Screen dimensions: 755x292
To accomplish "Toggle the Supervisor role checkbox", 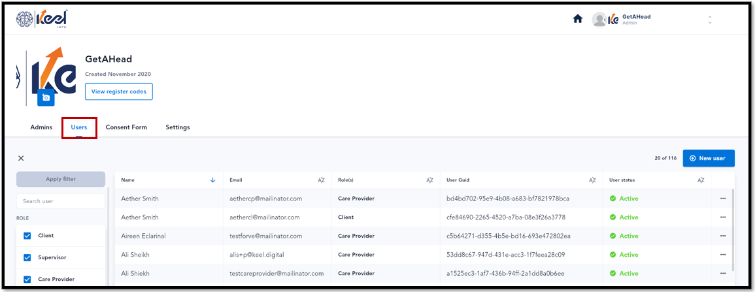I will pos(27,257).
